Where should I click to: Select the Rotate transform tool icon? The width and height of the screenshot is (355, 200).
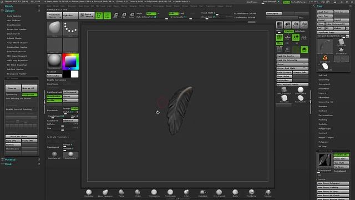[131, 16]
